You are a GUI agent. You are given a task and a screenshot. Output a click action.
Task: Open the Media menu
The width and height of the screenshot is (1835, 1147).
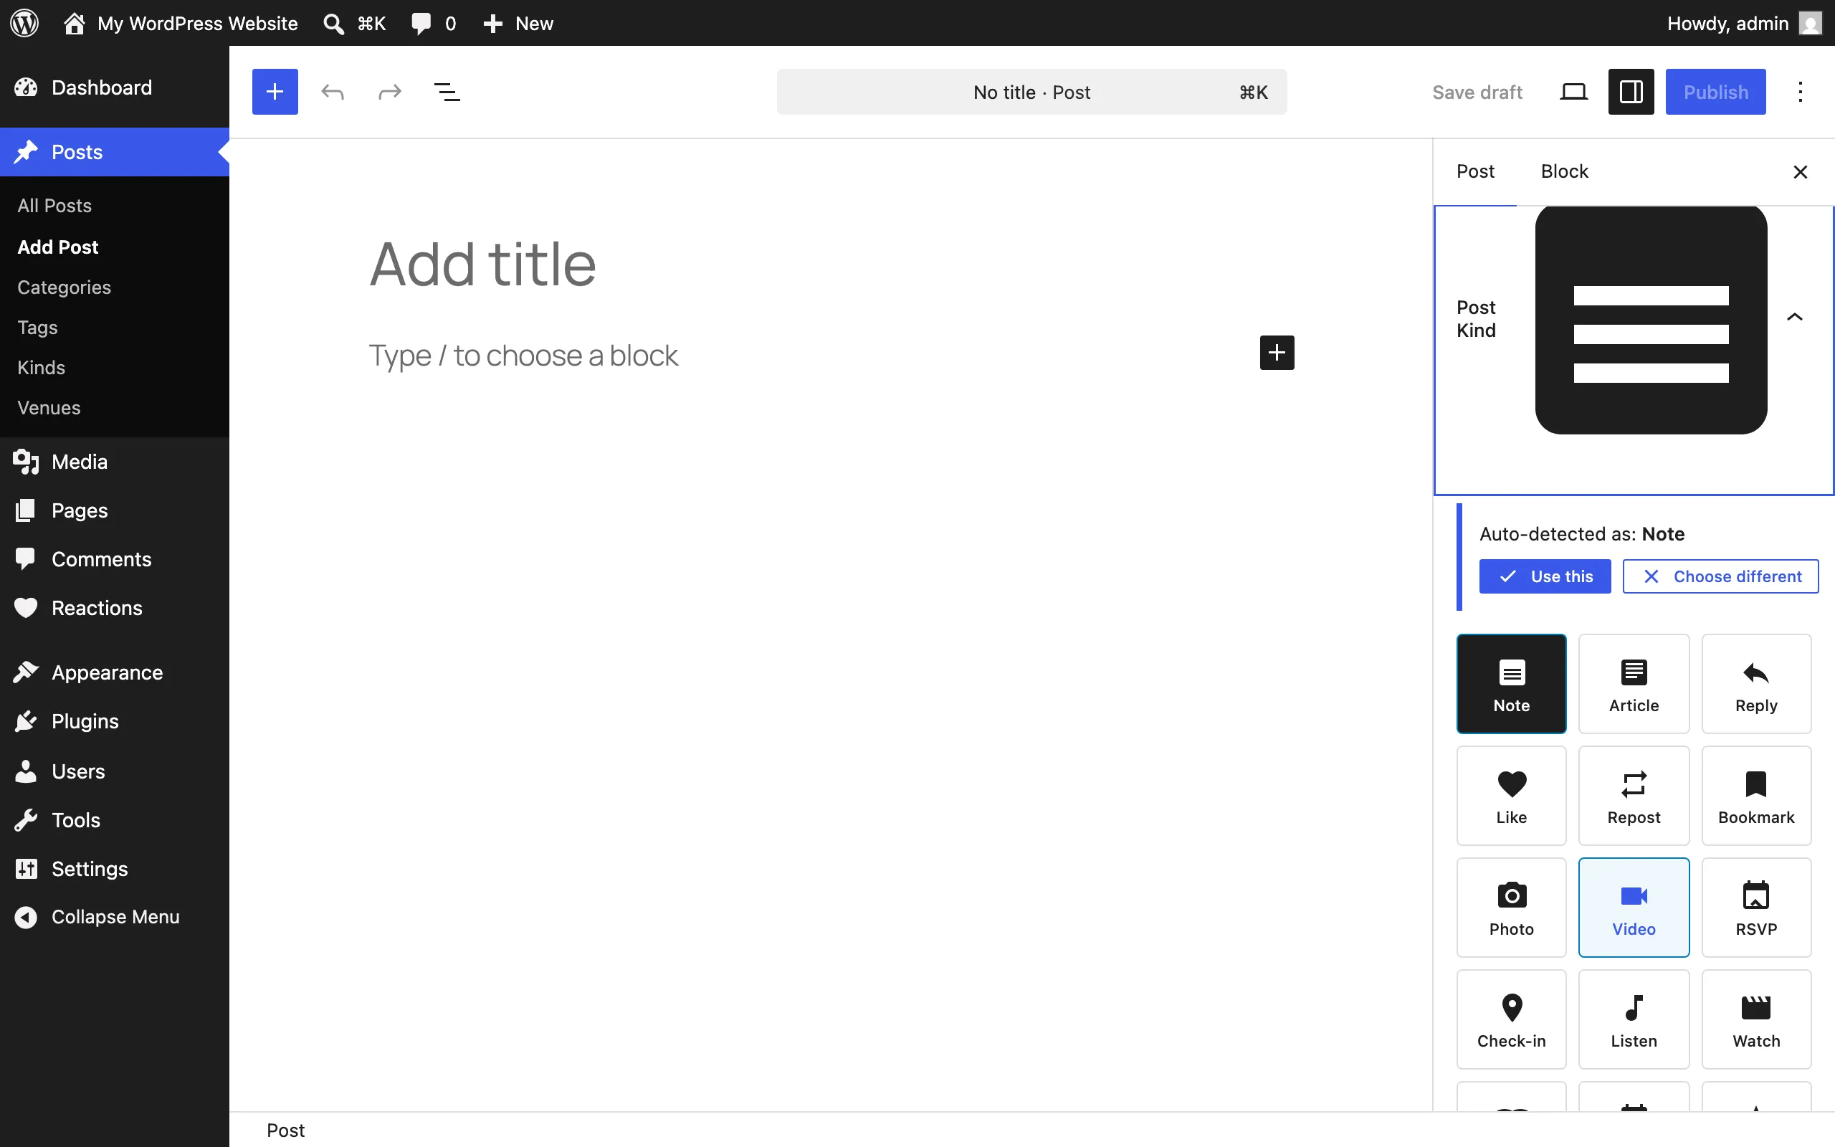point(115,461)
